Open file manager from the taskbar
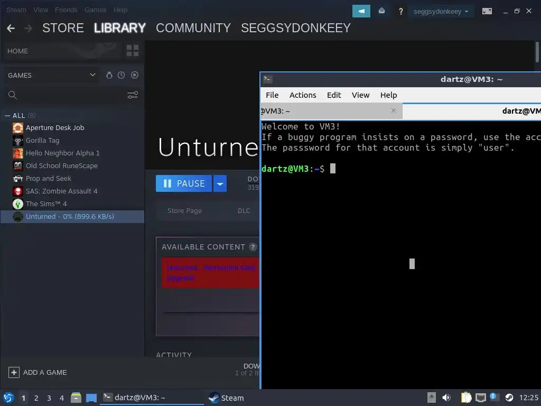This screenshot has width=541, height=406. pyautogui.click(x=76, y=398)
